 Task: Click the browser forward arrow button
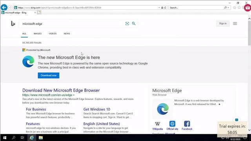11,7
